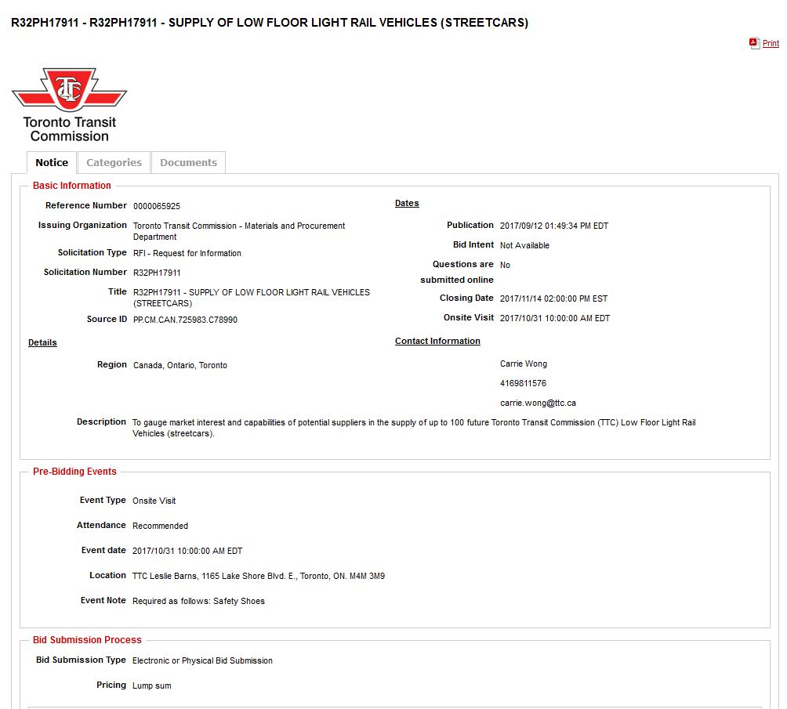The image size is (787, 709).
Task: Click the contact phone number 4169811576
Action: pos(523,384)
